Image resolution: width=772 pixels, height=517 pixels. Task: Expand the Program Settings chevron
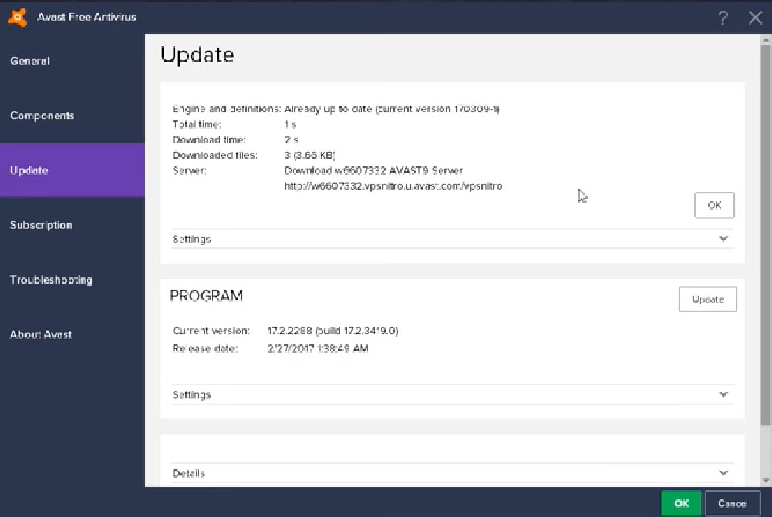pyautogui.click(x=723, y=394)
